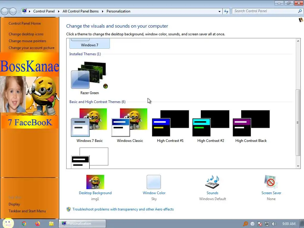This screenshot has width=304, height=228.
Task: Open the volume speaker tray icon
Action: coord(274,224)
